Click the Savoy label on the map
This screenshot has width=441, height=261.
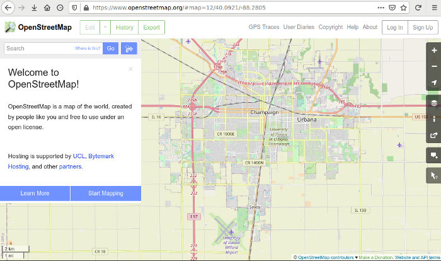pyautogui.click(x=255, y=207)
